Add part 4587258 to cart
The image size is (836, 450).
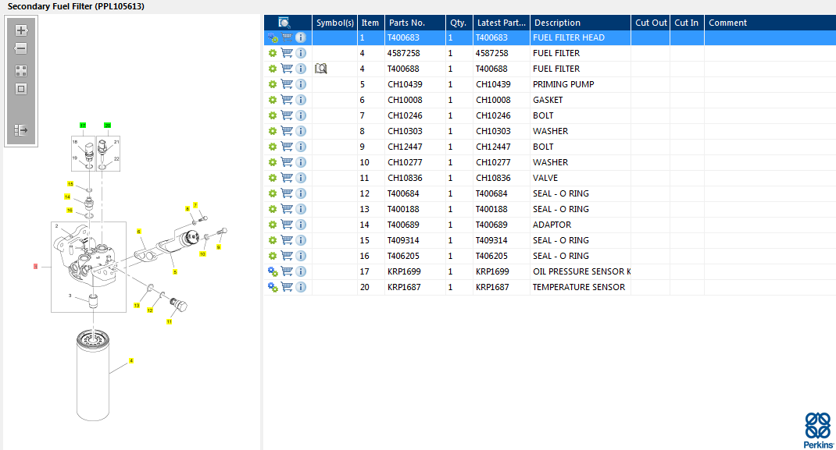287,53
